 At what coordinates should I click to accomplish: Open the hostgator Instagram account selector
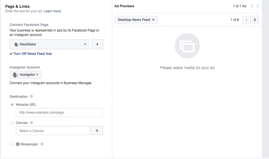click(25, 75)
